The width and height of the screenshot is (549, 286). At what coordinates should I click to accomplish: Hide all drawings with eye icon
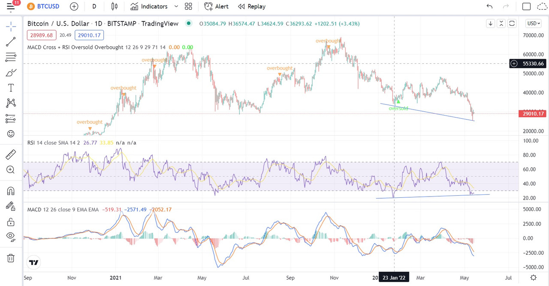[11, 236]
